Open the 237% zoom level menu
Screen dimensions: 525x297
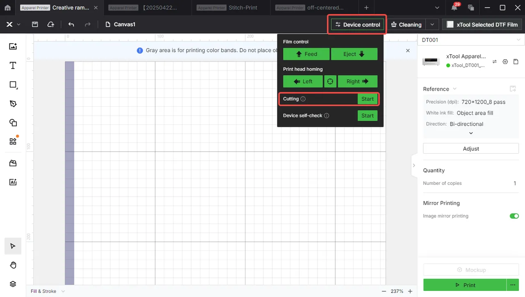(x=397, y=291)
